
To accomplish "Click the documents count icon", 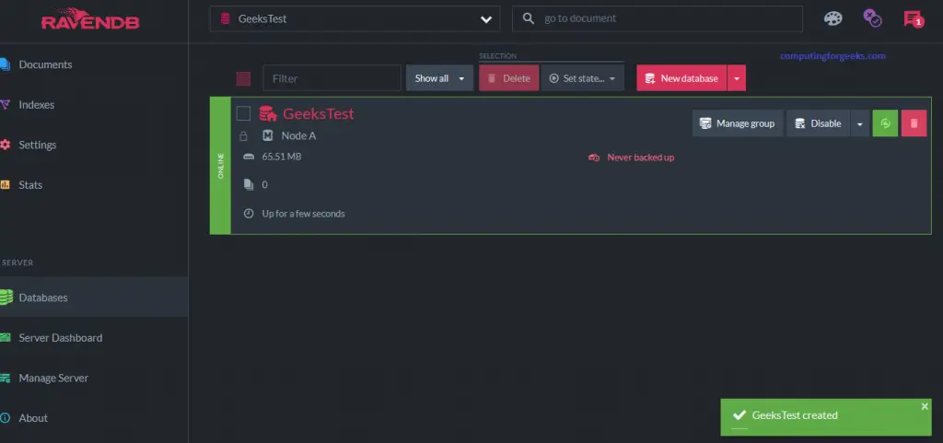I will click(249, 184).
